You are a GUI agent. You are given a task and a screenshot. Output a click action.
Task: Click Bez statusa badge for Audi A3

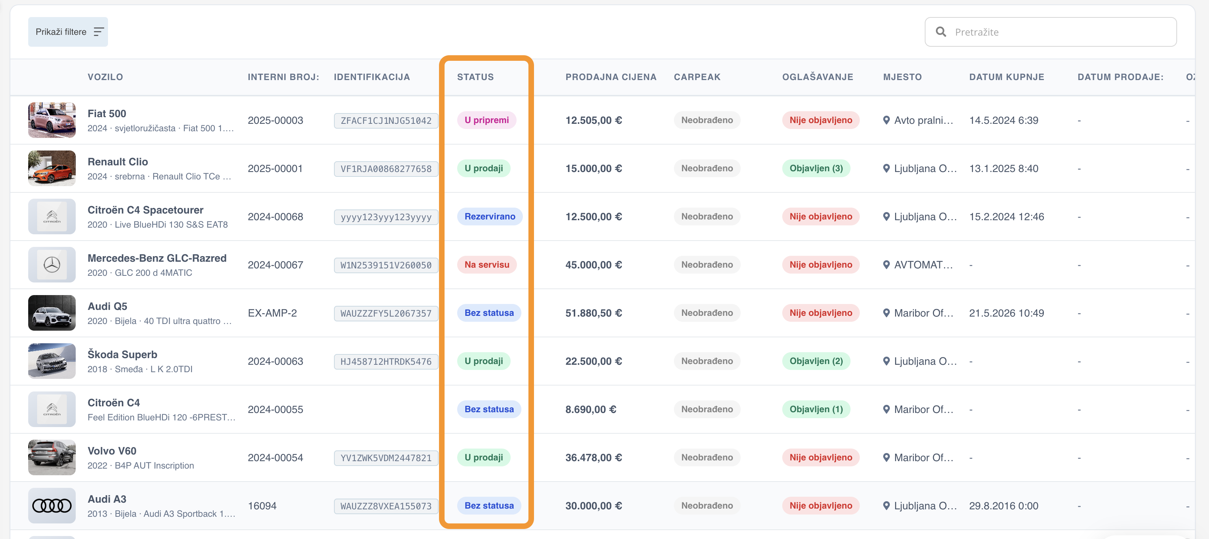pos(489,506)
